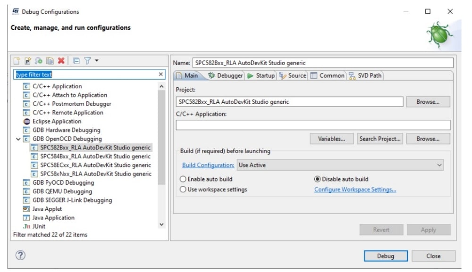Click the C/C++ Application input field
This screenshot has height=272, width=472.
[313, 125]
